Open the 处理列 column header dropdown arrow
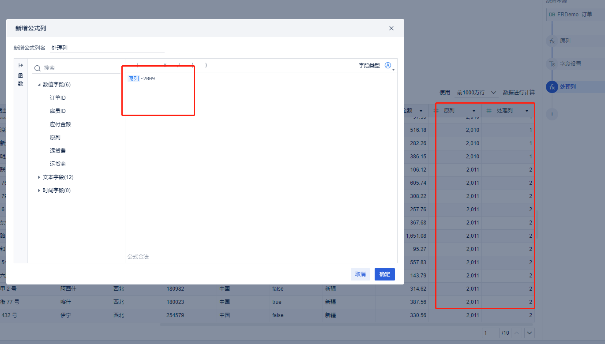The image size is (605, 344). coord(527,111)
